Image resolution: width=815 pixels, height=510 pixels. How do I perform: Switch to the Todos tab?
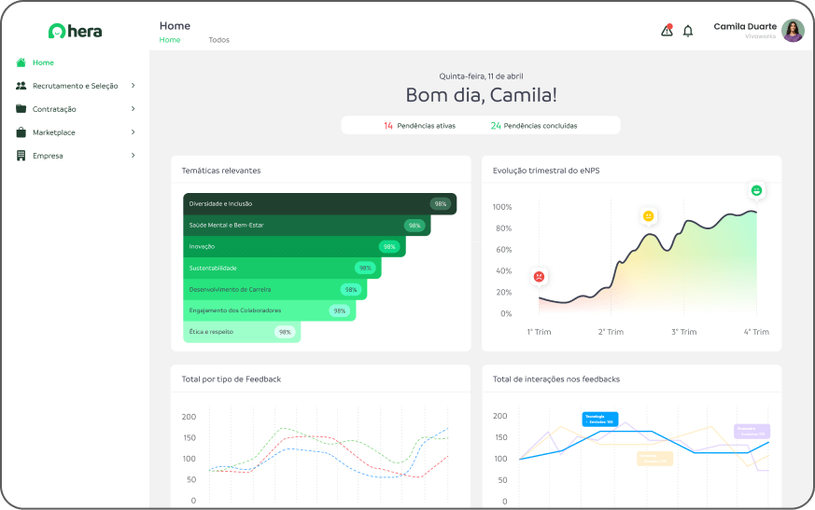[x=218, y=40]
